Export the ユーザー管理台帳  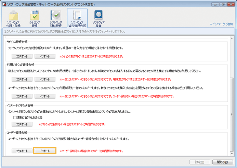point(22,151)
